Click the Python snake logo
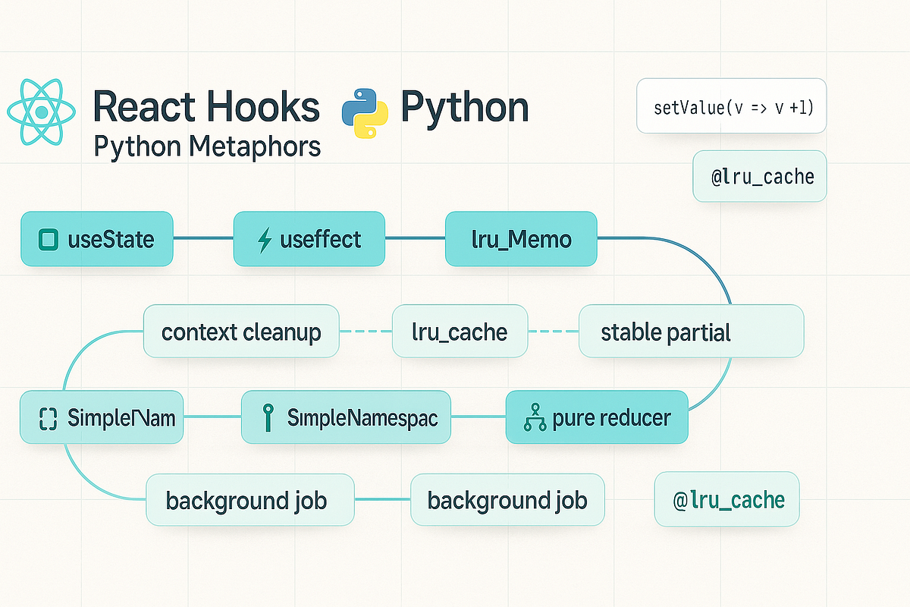910x607 pixels. coord(366,113)
